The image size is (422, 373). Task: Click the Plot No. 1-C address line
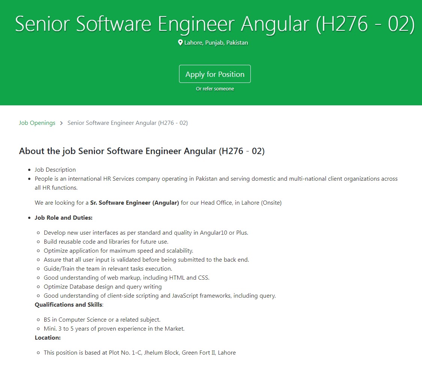[140, 353]
